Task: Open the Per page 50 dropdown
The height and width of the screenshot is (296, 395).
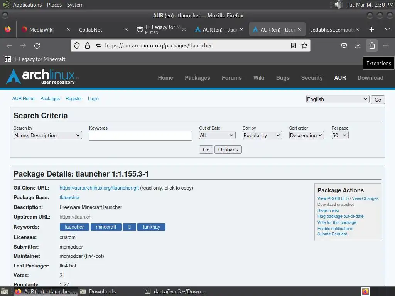Action: click(x=340, y=135)
